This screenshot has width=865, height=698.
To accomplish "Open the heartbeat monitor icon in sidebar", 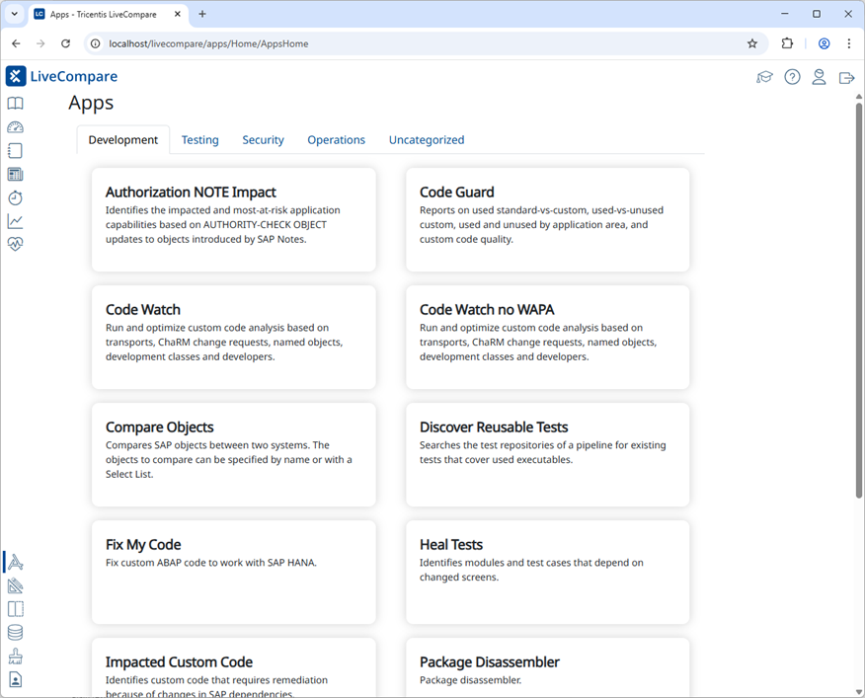I will tap(15, 245).
